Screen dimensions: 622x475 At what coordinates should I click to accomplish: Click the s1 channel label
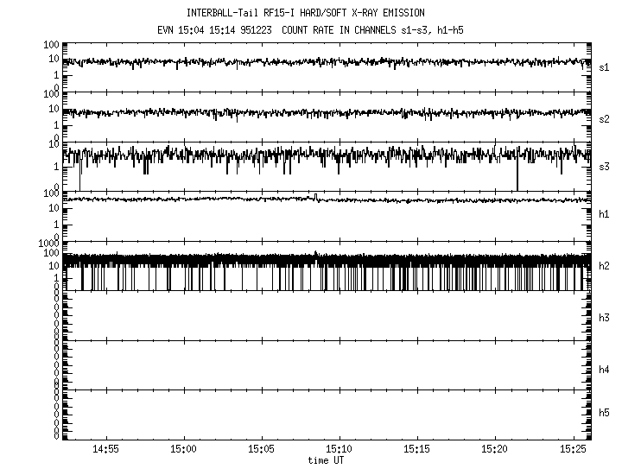604,66
